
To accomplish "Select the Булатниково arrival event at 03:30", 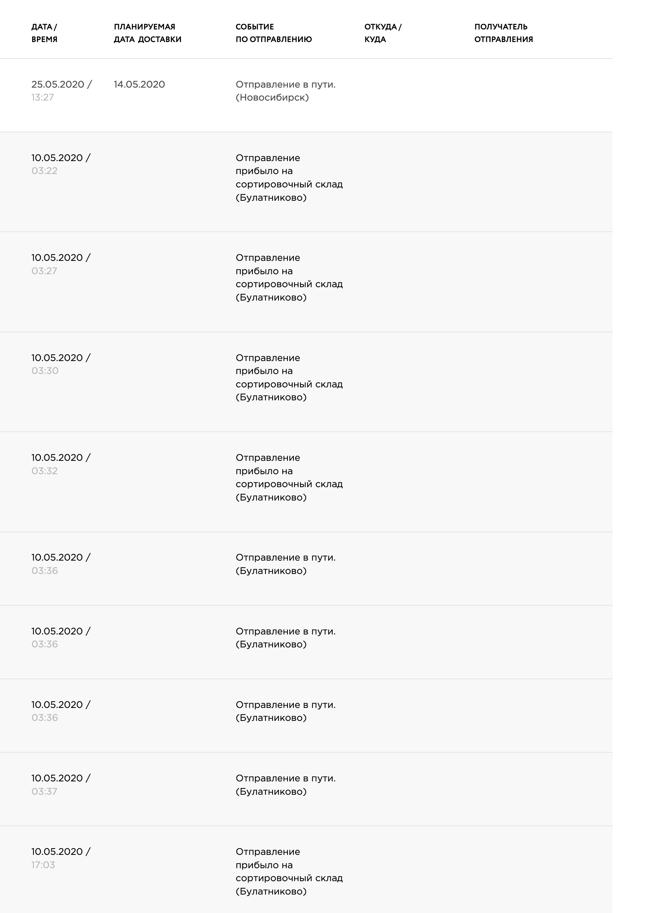I will [289, 378].
